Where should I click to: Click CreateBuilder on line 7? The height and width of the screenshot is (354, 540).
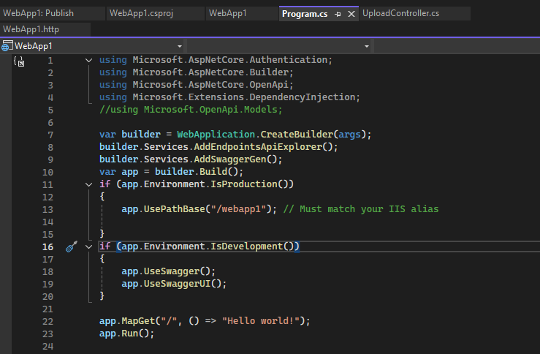click(297, 135)
